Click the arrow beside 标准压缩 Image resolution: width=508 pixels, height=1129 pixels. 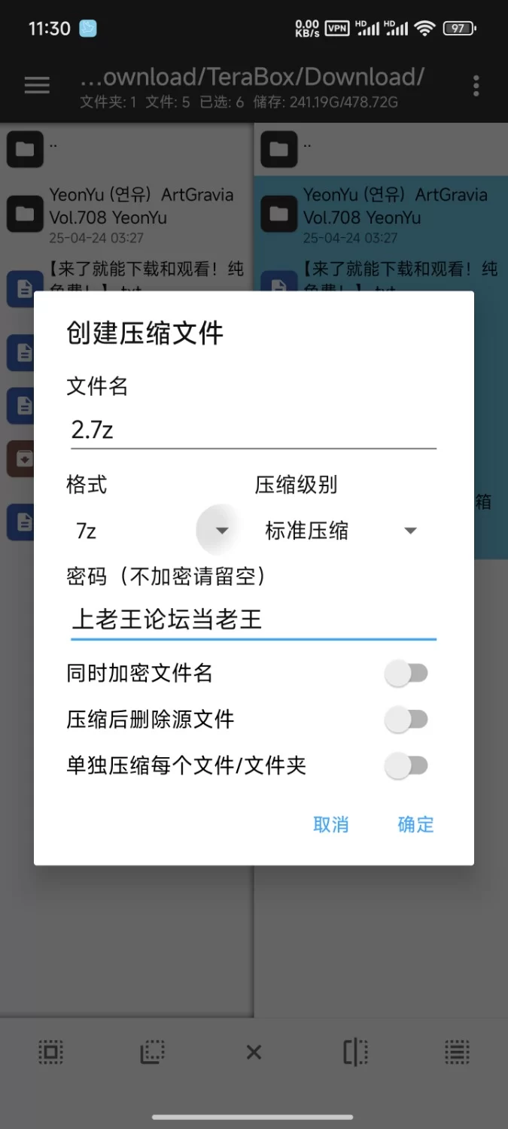click(x=410, y=531)
